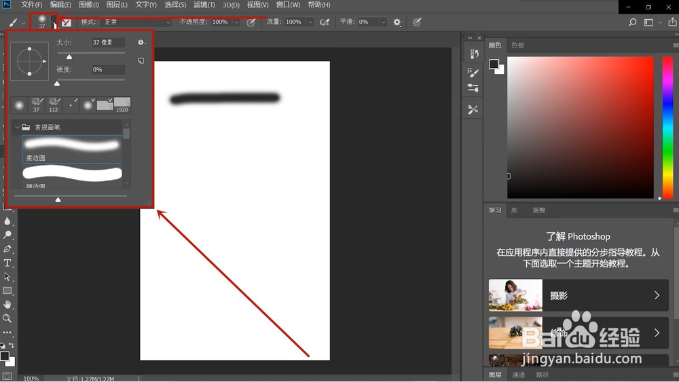The image size is (679, 382).
Task: Expand the collapsed side icon panel
Action: tap(470, 38)
